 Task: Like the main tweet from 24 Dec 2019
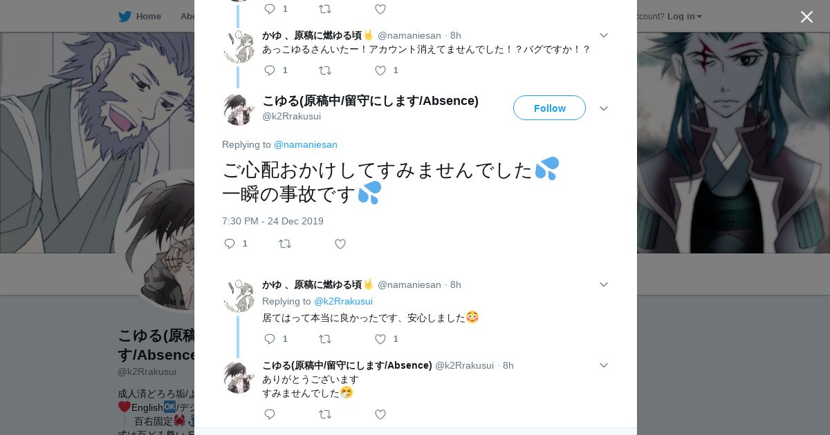(340, 244)
